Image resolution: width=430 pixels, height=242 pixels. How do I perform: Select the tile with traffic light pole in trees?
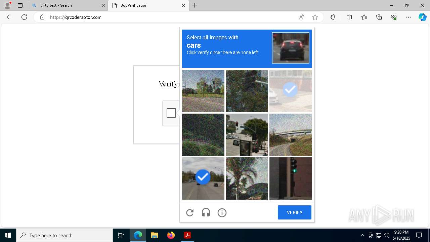pos(247,91)
